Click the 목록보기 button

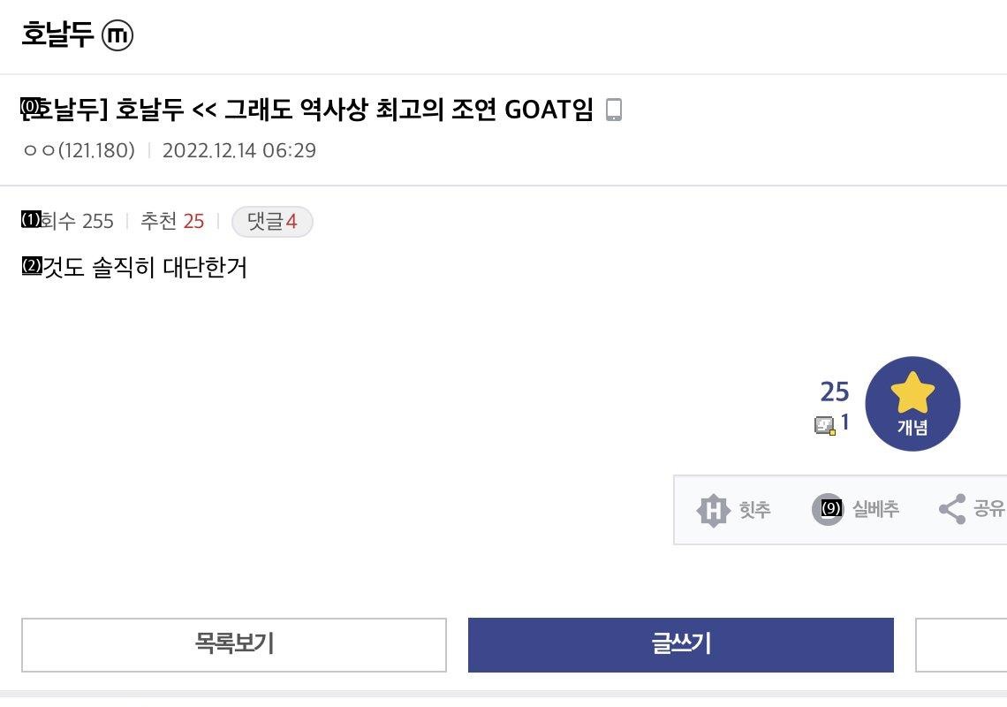[234, 644]
